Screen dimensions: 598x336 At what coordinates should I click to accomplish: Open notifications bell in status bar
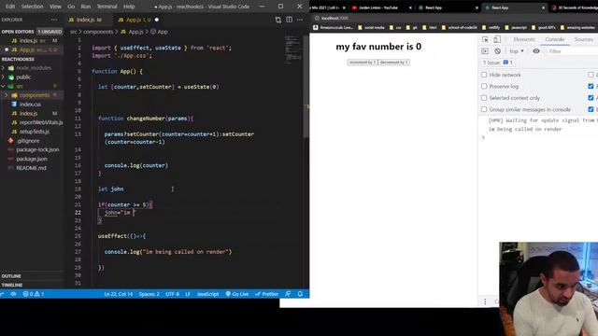point(300,294)
